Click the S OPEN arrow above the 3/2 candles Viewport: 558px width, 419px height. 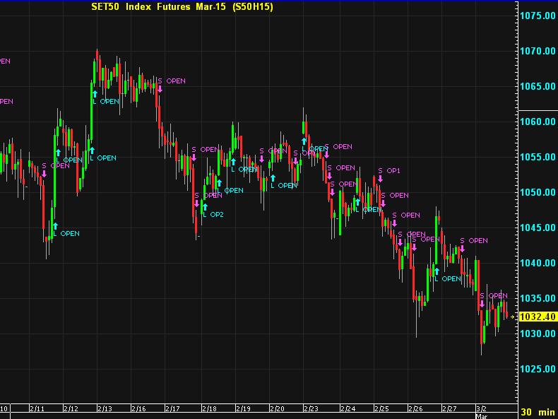tap(482, 304)
